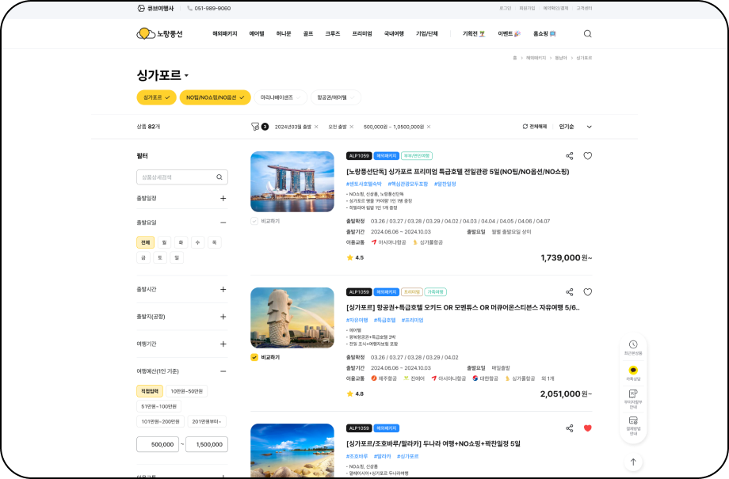Toggle the NO팁/NO쇼핑/NO옵션 filter chip
This screenshot has height=479, width=729.
pyautogui.click(x=215, y=97)
